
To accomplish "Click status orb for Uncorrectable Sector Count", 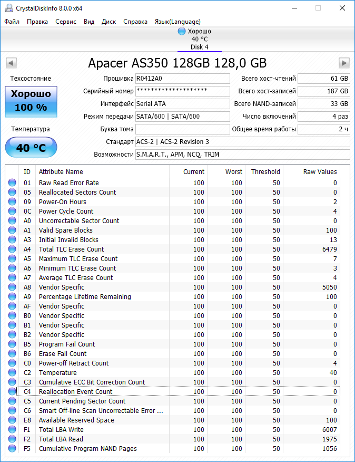I will (x=12, y=220).
